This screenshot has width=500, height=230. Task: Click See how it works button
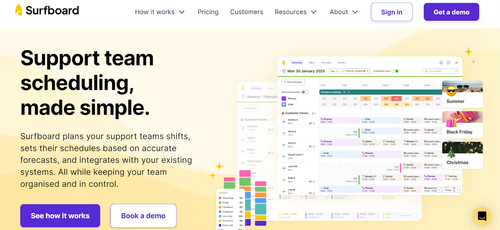[60, 216]
